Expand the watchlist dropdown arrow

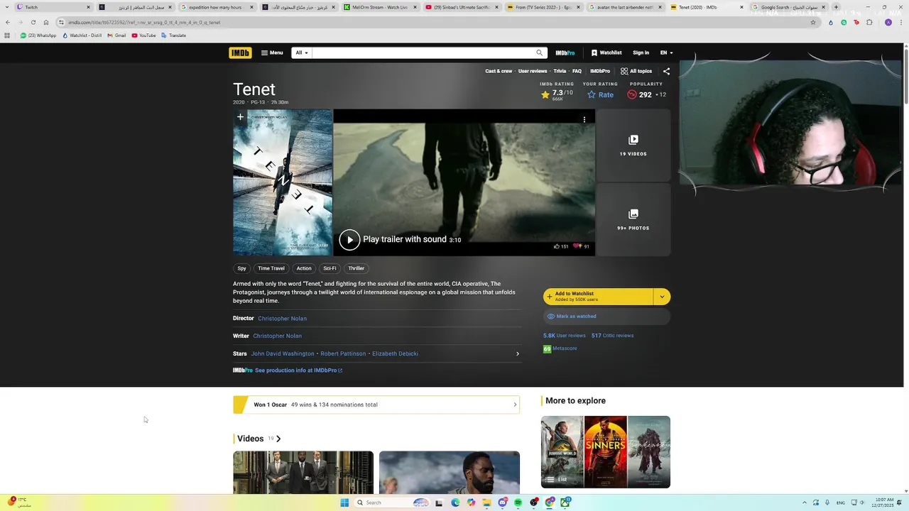662,297
